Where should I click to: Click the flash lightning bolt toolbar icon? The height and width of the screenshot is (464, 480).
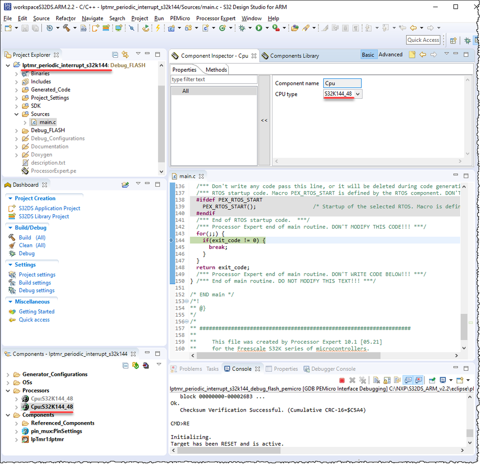[x=158, y=28]
